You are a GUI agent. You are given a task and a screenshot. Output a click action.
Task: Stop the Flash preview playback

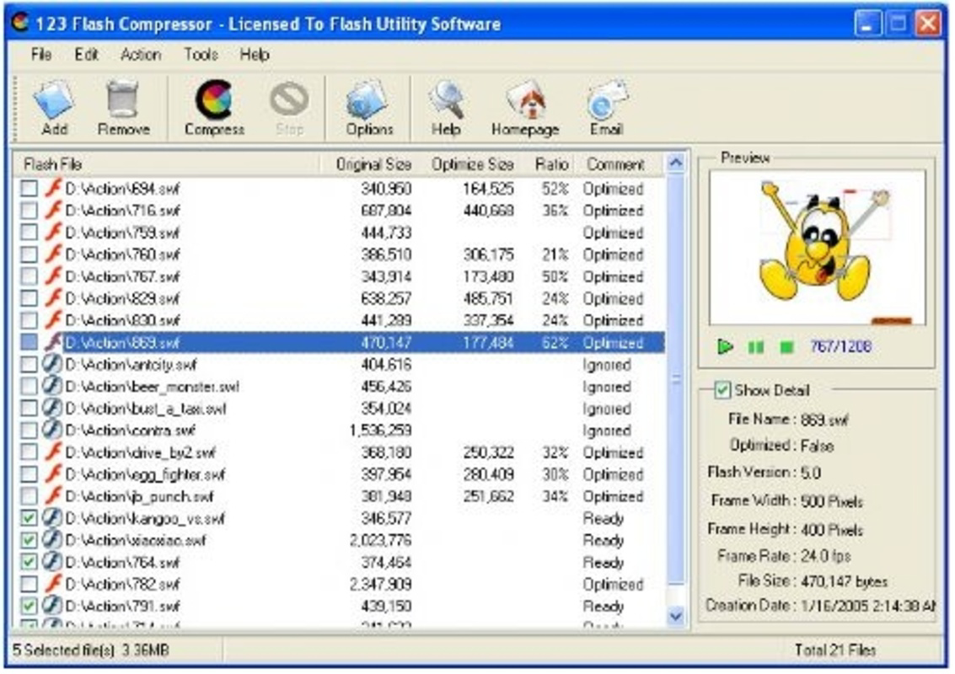point(787,347)
